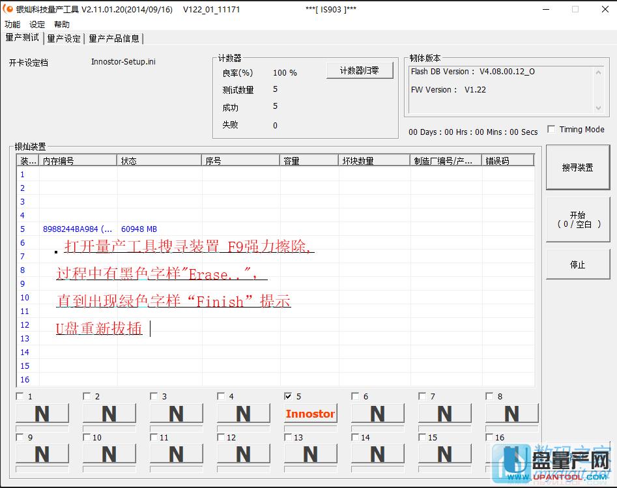Switch to the 量产设定 tab
The image size is (617, 488).
click(x=64, y=38)
